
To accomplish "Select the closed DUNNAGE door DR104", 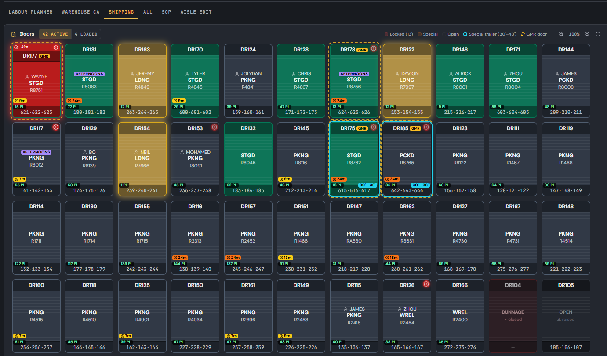I will click(x=513, y=316).
